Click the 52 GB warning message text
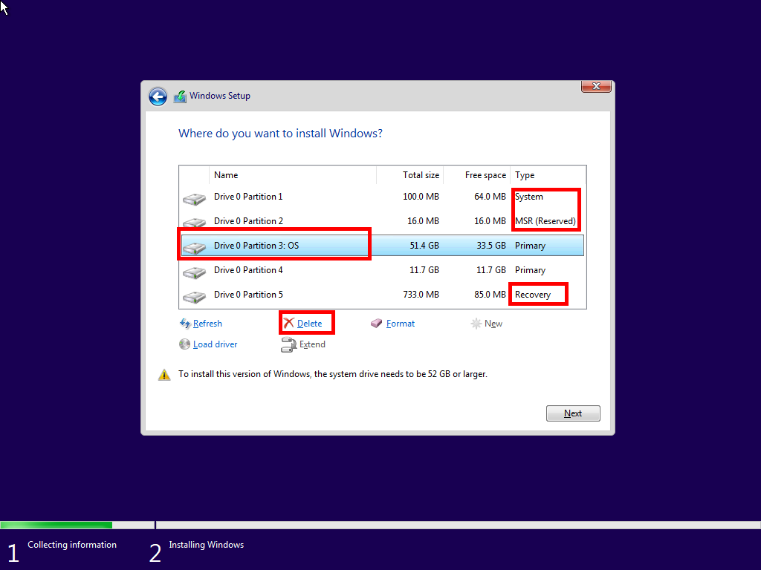This screenshot has width=761, height=570. pos(333,374)
